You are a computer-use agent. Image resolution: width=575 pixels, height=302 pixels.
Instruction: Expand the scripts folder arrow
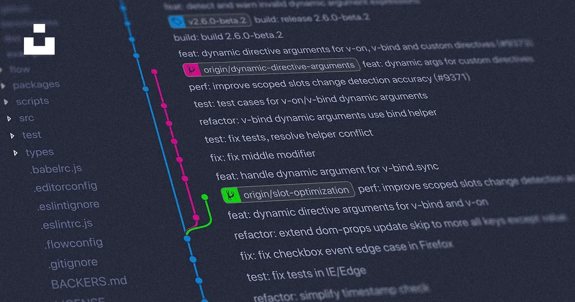(x=6, y=102)
